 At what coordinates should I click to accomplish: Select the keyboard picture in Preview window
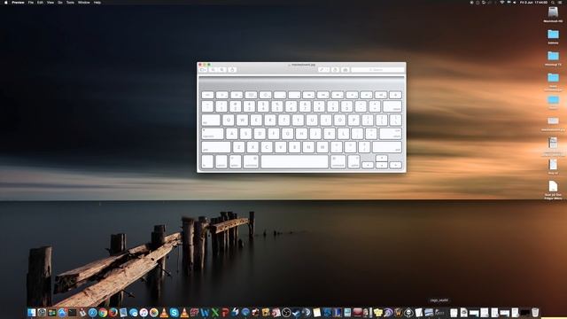pos(301,124)
